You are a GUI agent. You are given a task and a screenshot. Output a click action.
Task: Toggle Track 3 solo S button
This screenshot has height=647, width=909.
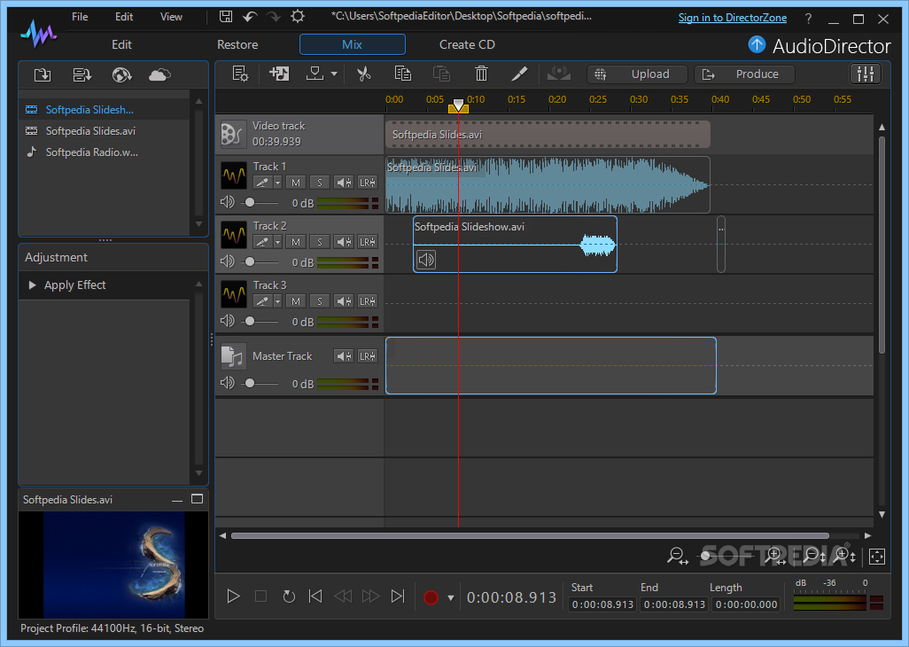[x=320, y=300]
